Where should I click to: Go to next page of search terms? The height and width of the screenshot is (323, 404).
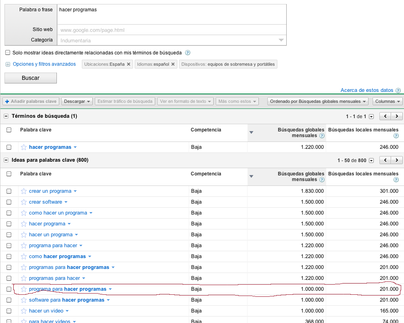click(x=397, y=116)
